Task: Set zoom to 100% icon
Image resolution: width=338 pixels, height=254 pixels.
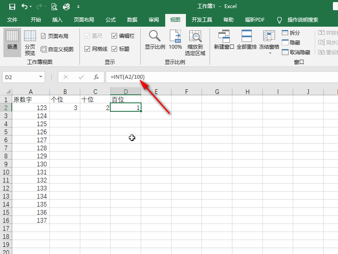Action: pos(175,40)
